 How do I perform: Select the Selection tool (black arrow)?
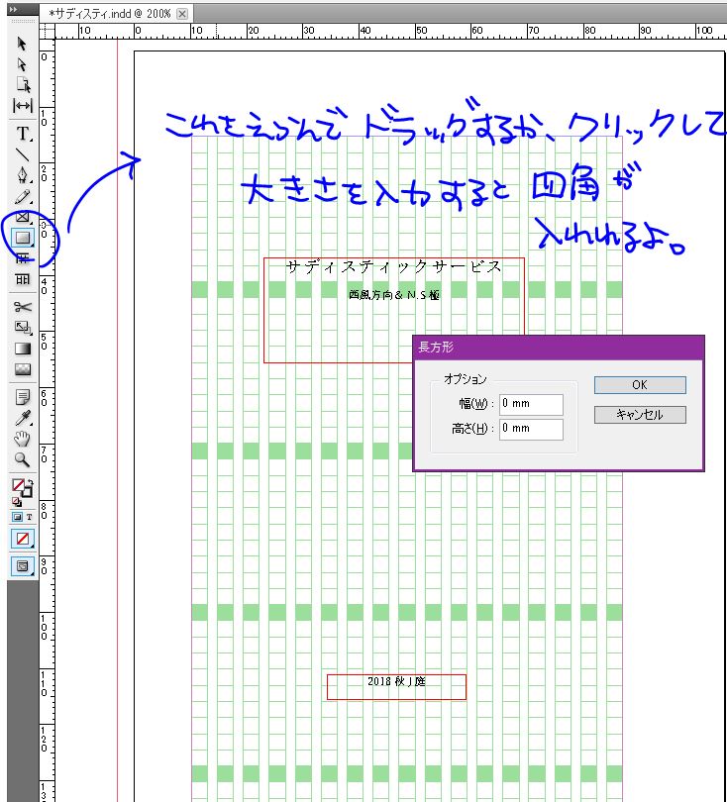22,44
